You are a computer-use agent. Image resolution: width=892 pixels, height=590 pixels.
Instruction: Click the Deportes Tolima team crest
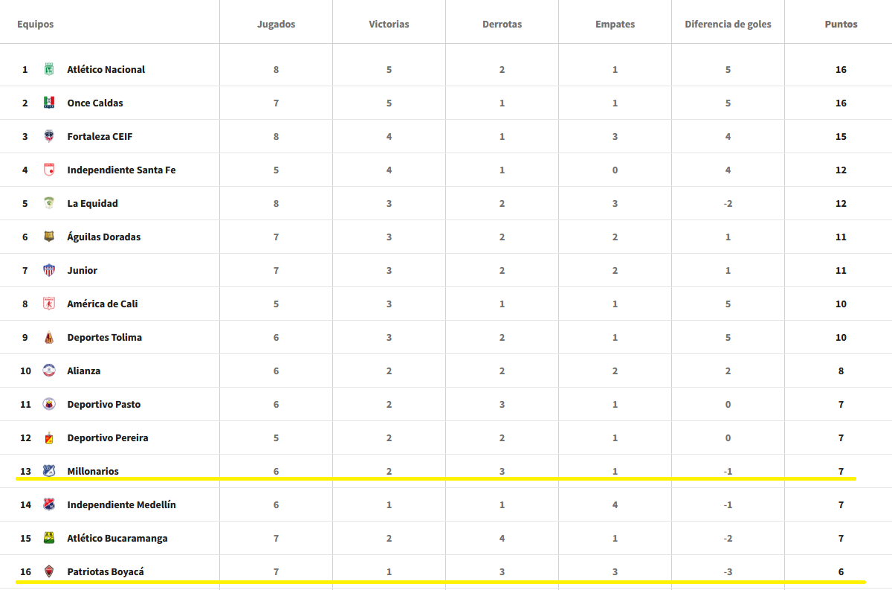coord(49,337)
